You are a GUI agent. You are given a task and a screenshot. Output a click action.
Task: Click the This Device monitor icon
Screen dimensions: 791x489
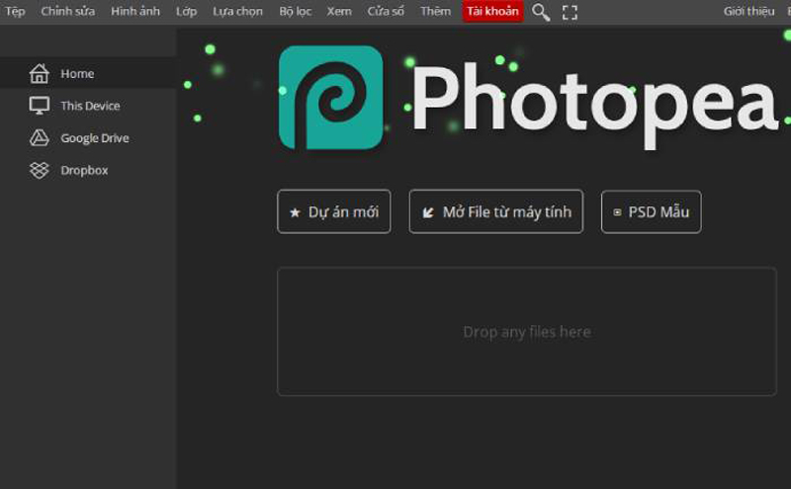[39, 106]
